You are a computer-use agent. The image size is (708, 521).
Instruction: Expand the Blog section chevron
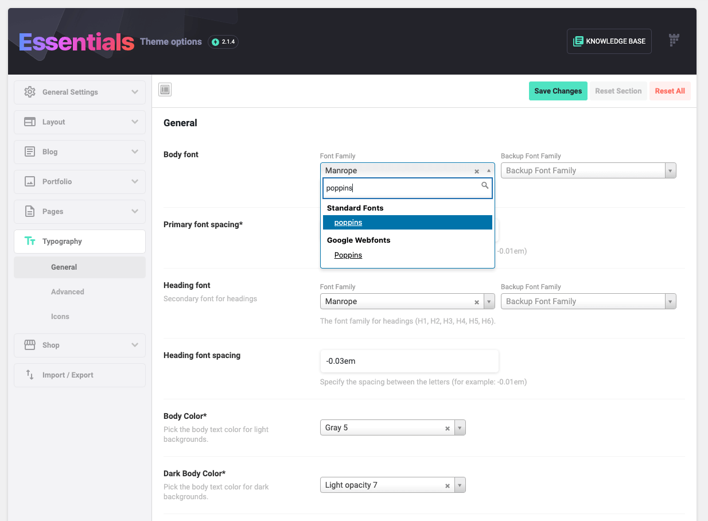pos(135,151)
